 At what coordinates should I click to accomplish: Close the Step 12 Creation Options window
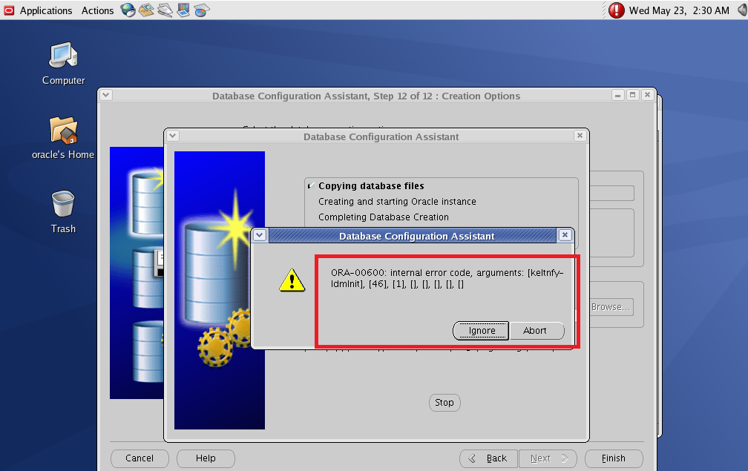647,95
